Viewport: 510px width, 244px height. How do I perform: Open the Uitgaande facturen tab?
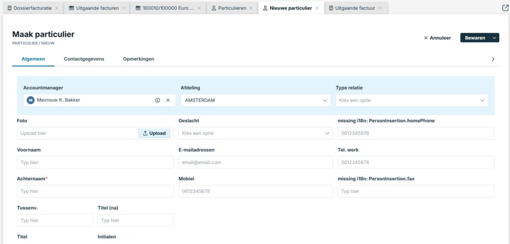pos(97,8)
